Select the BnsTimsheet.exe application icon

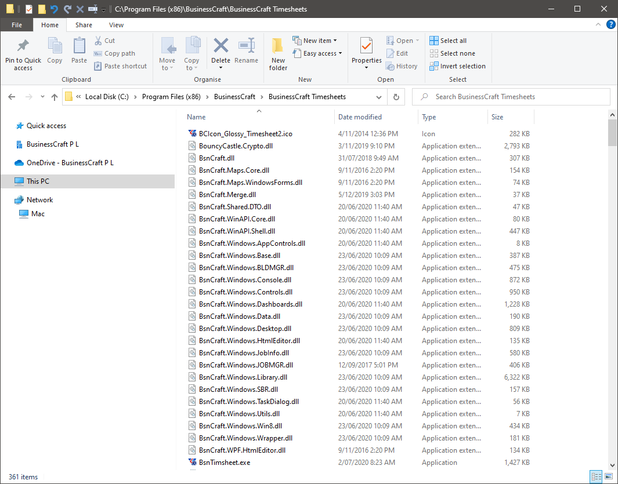click(192, 463)
